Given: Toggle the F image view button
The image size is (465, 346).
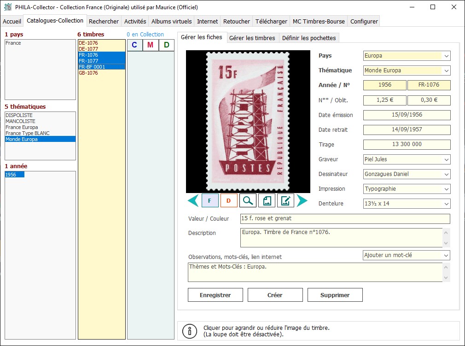Looking at the screenshot, I should click(x=210, y=200).
